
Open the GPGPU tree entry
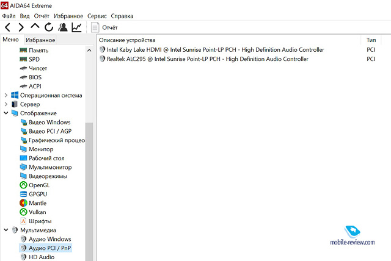38,194
